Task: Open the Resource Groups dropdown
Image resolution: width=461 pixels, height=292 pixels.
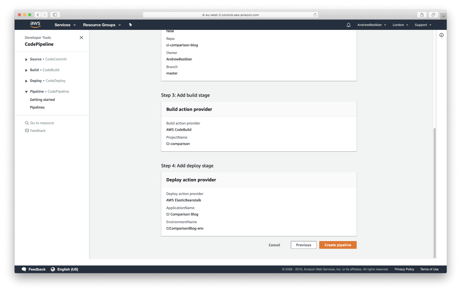Action: pyautogui.click(x=102, y=25)
